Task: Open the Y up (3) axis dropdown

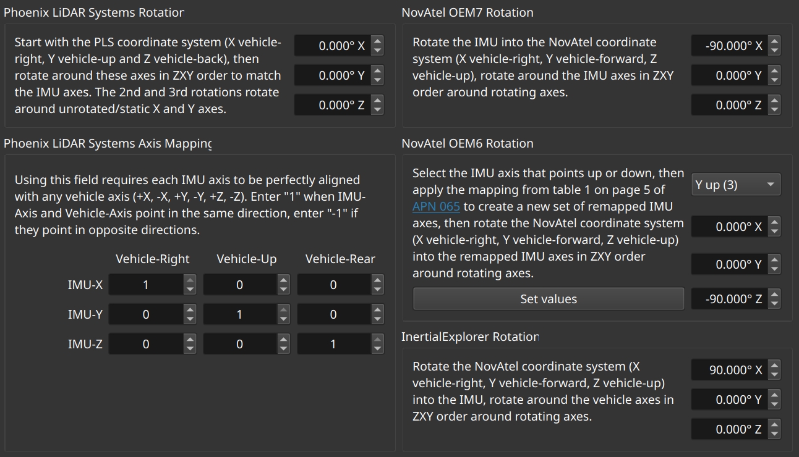Action: (x=736, y=185)
